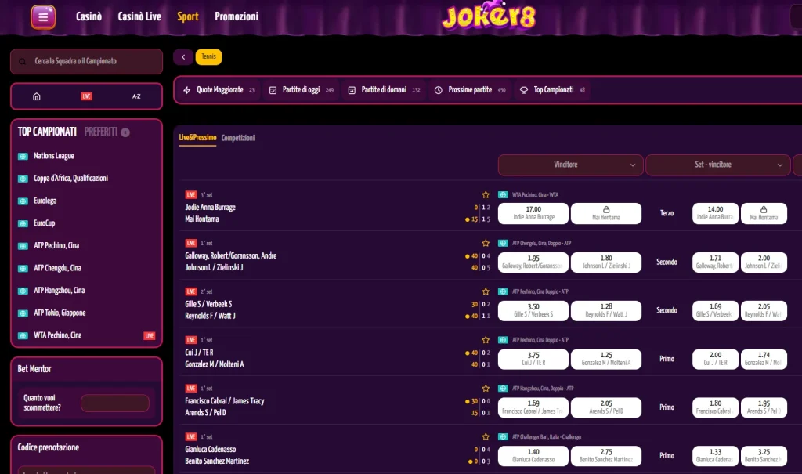
Task: Open the Reynolds F / Watt J match
Action: click(210, 316)
